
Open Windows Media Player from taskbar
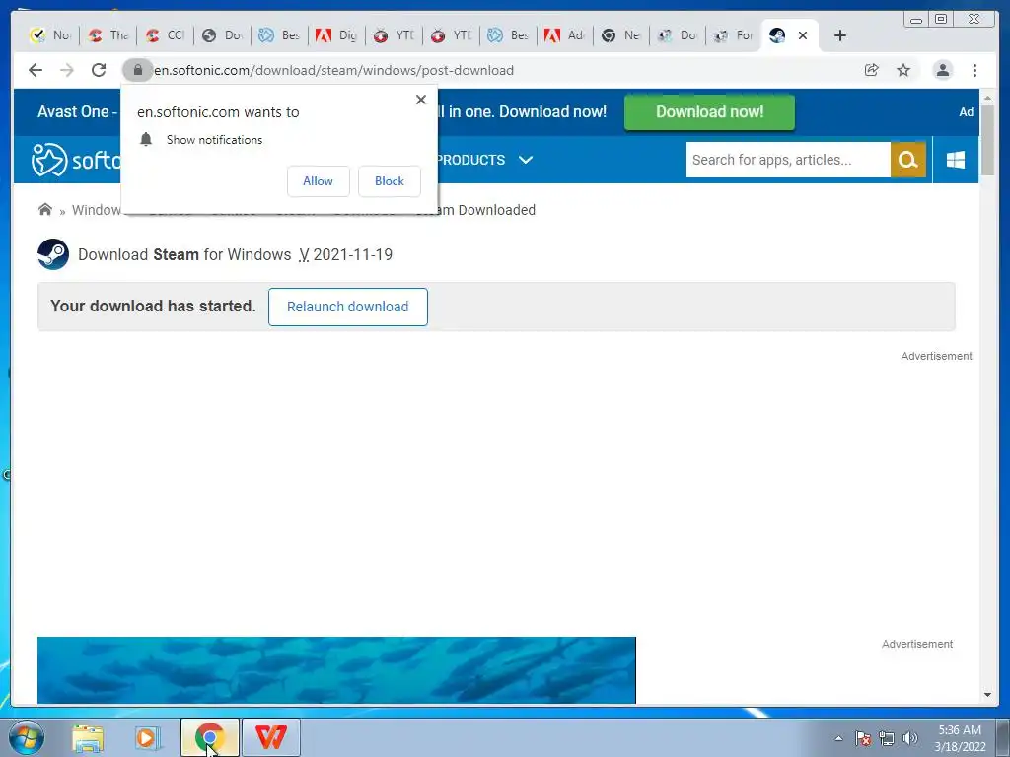pos(148,737)
